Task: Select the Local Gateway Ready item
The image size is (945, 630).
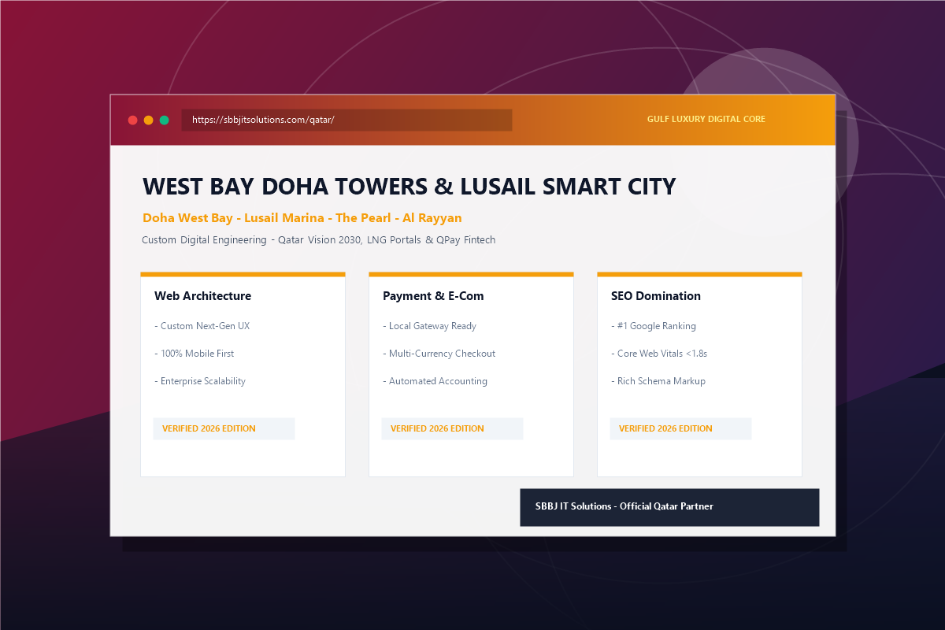Action: pyautogui.click(x=430, y=326)
